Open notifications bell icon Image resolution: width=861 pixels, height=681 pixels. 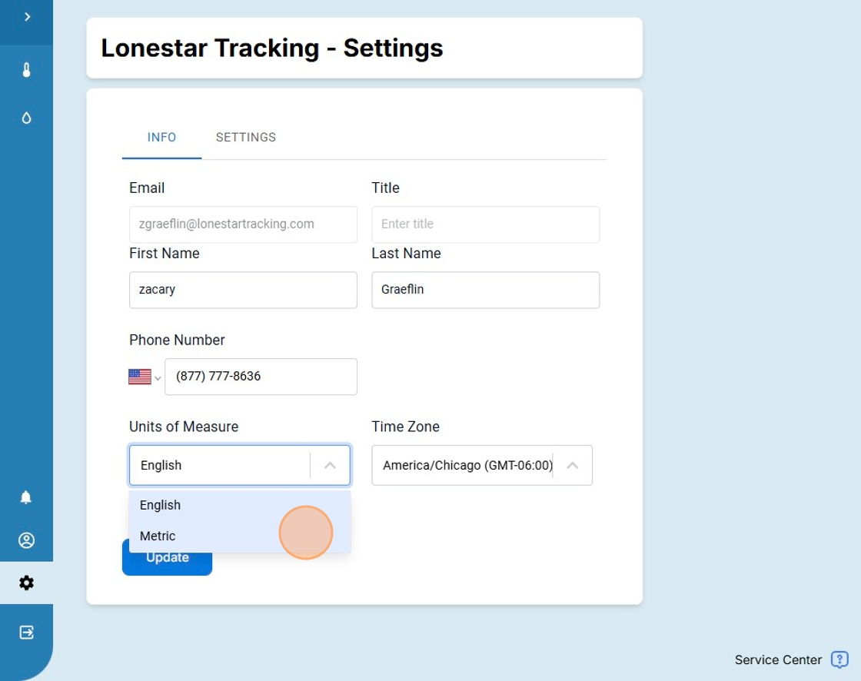(x=26, y=497)
